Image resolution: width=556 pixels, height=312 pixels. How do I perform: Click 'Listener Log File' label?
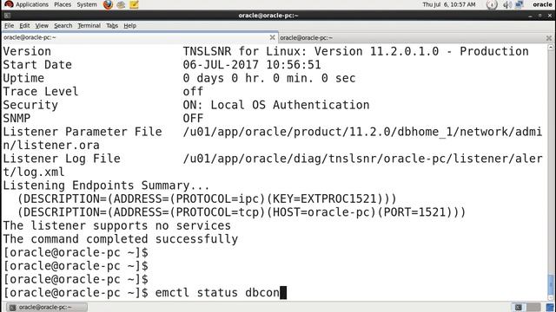pyautogui.click(x=62, y=159)
